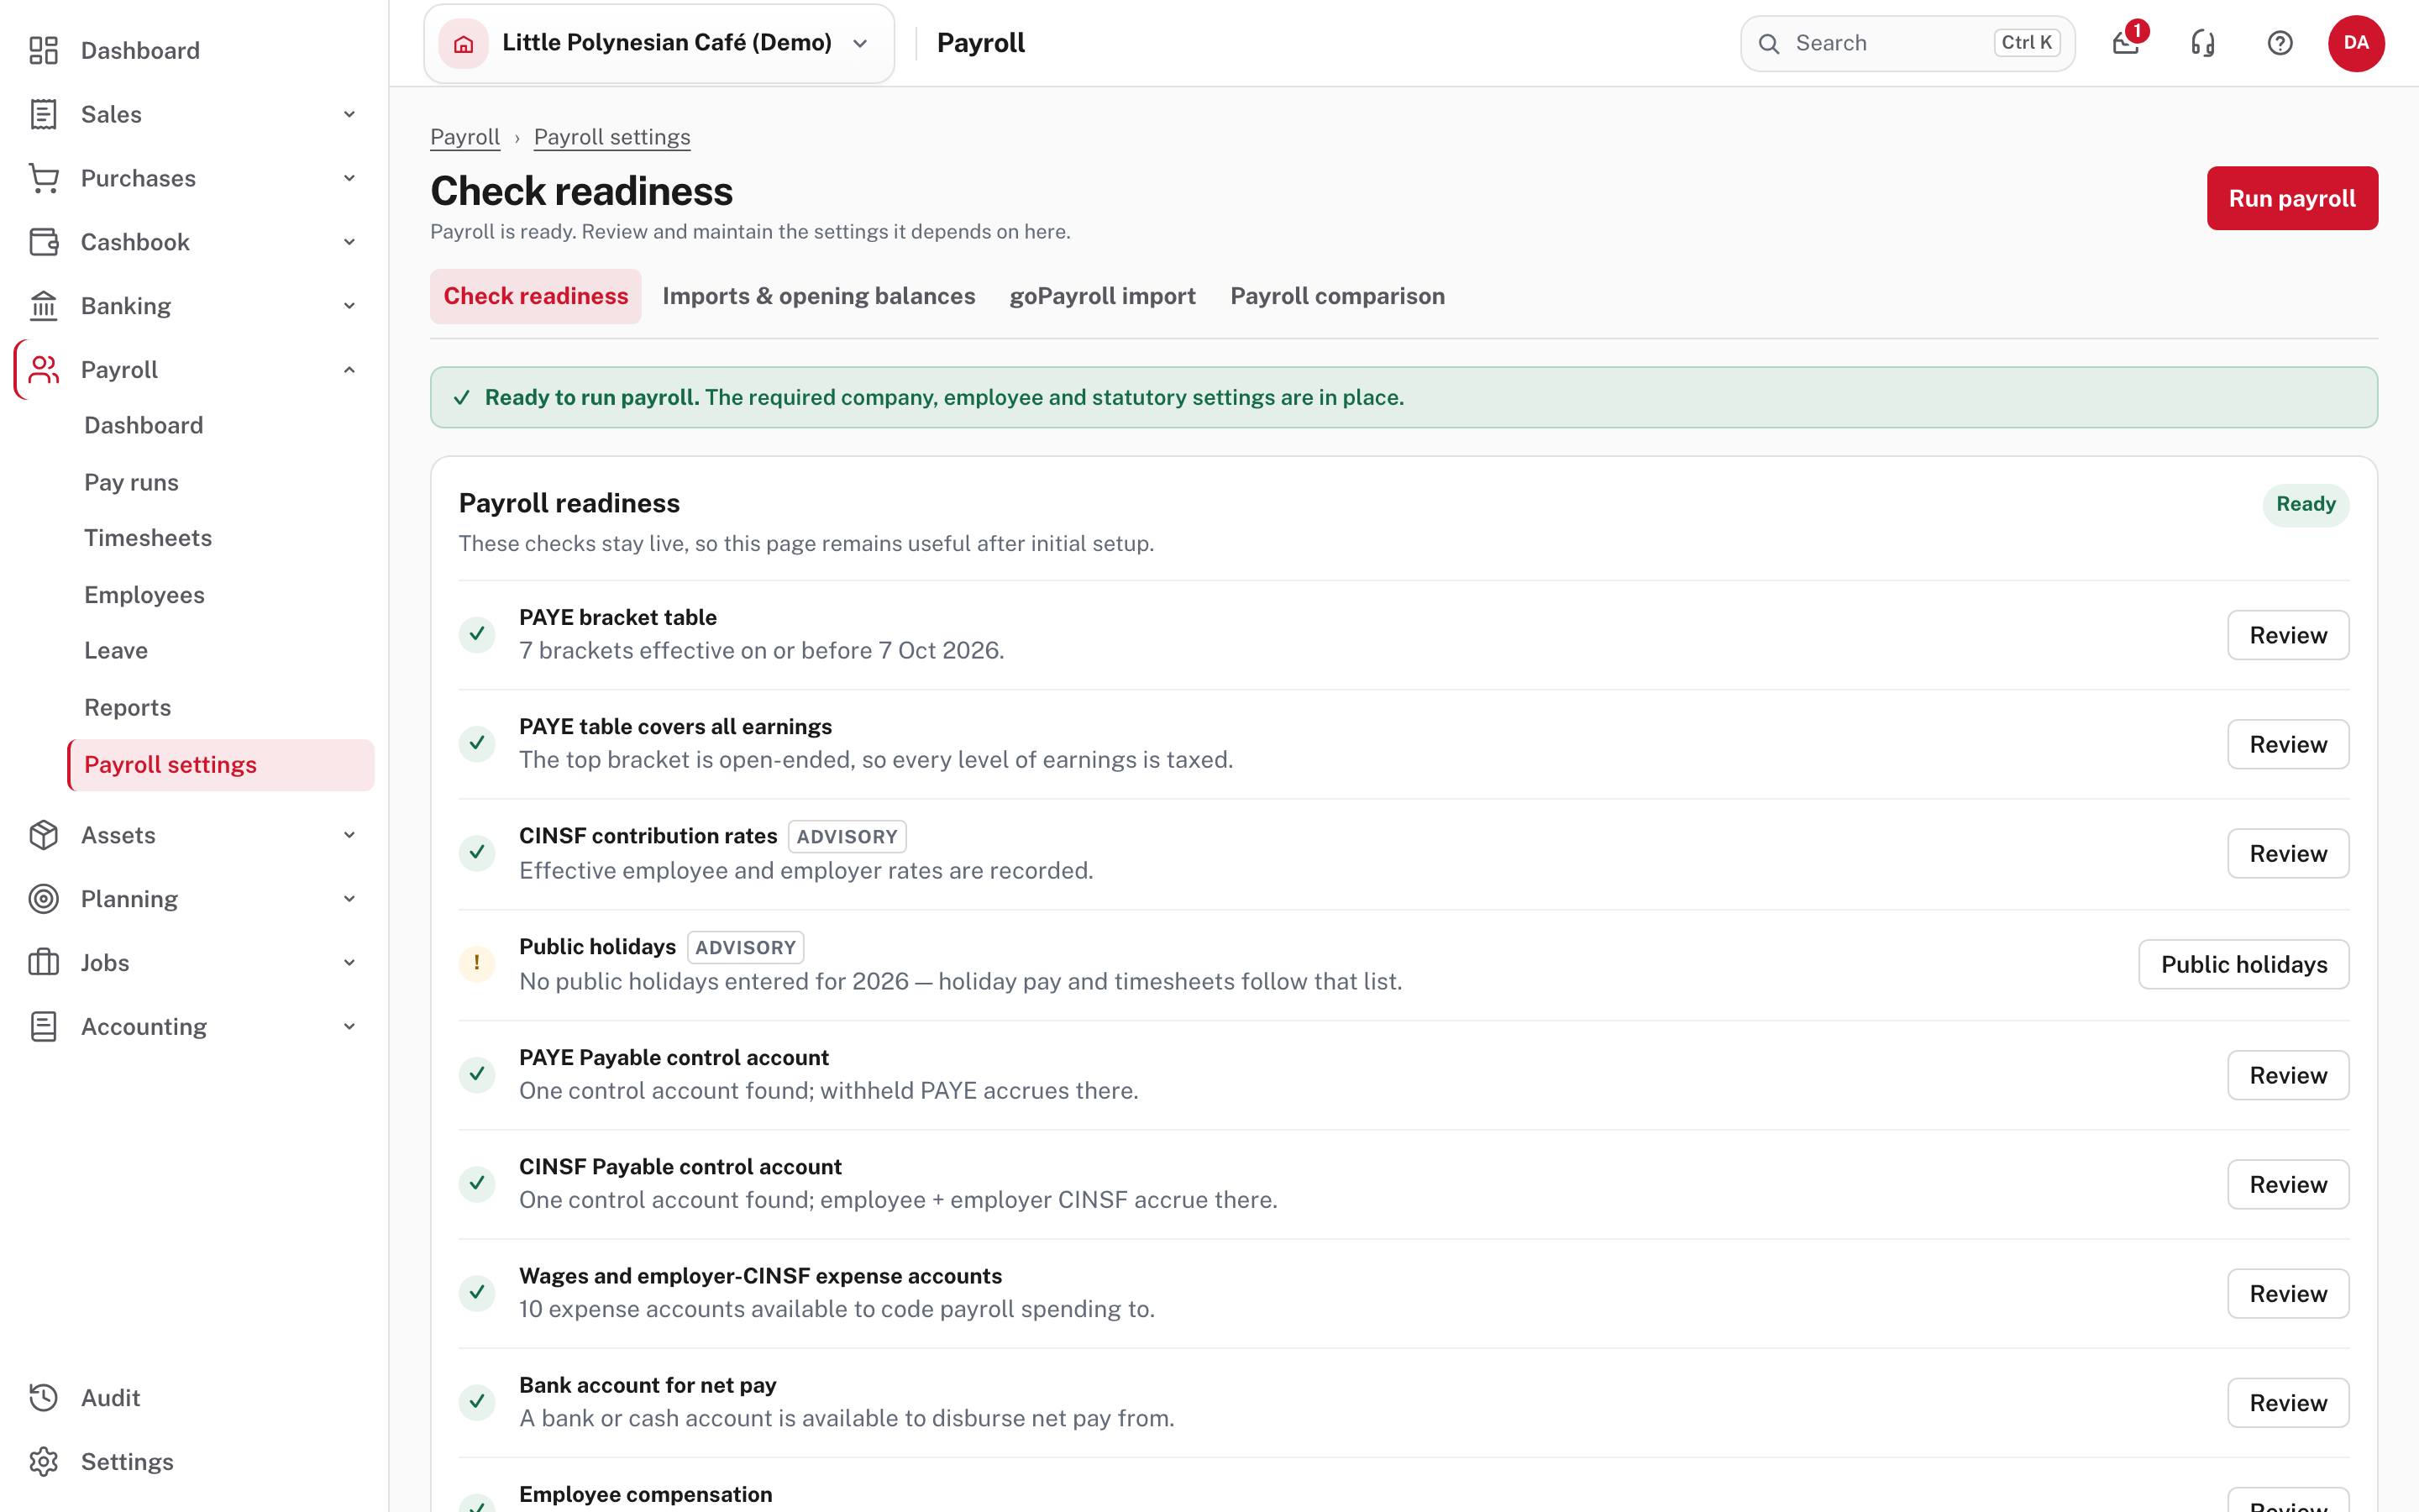
Task: Open the help question mark icon
Action: tap(2280, 43)
